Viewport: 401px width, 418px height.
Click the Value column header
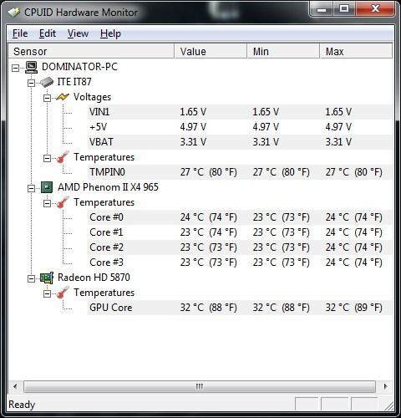pos(211,51)
